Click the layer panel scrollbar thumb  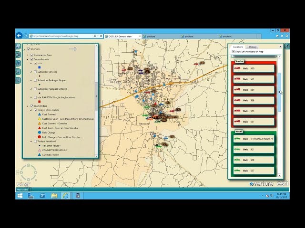[x=96, y=96]
